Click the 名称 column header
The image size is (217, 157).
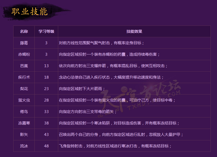coord(24,31)
